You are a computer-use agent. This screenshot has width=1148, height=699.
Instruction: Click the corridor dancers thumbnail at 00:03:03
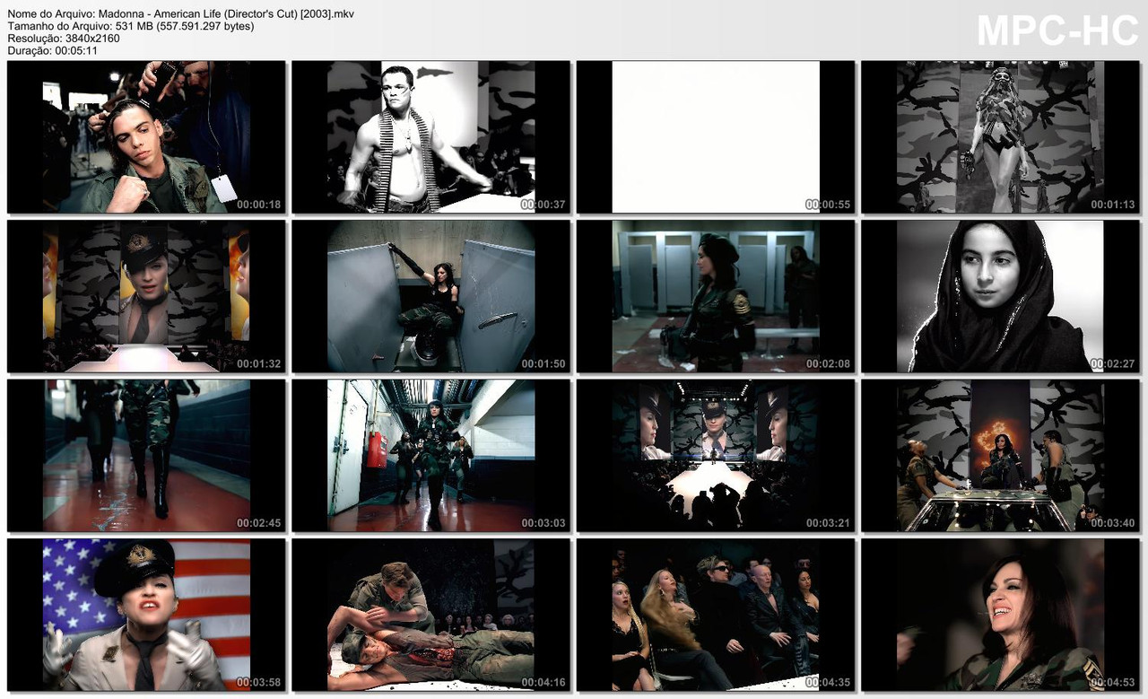tap(430, 455)
